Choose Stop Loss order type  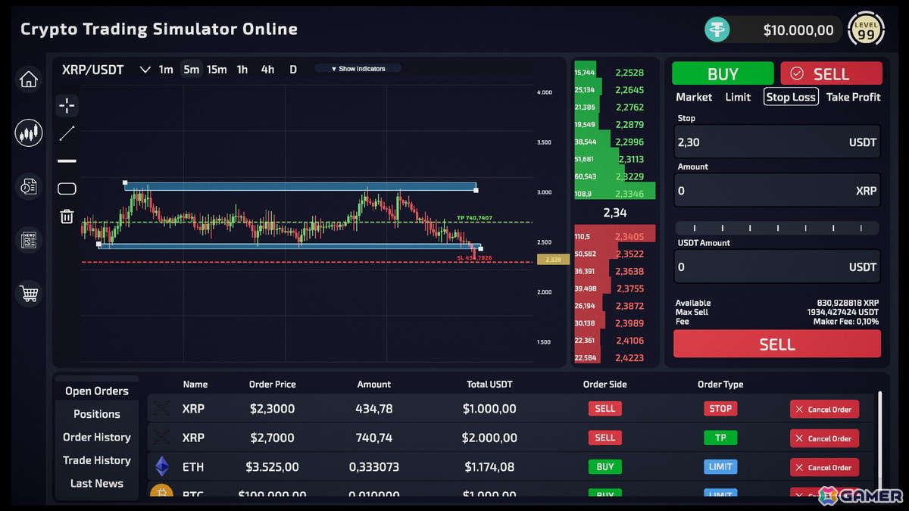tap(791, 97)
